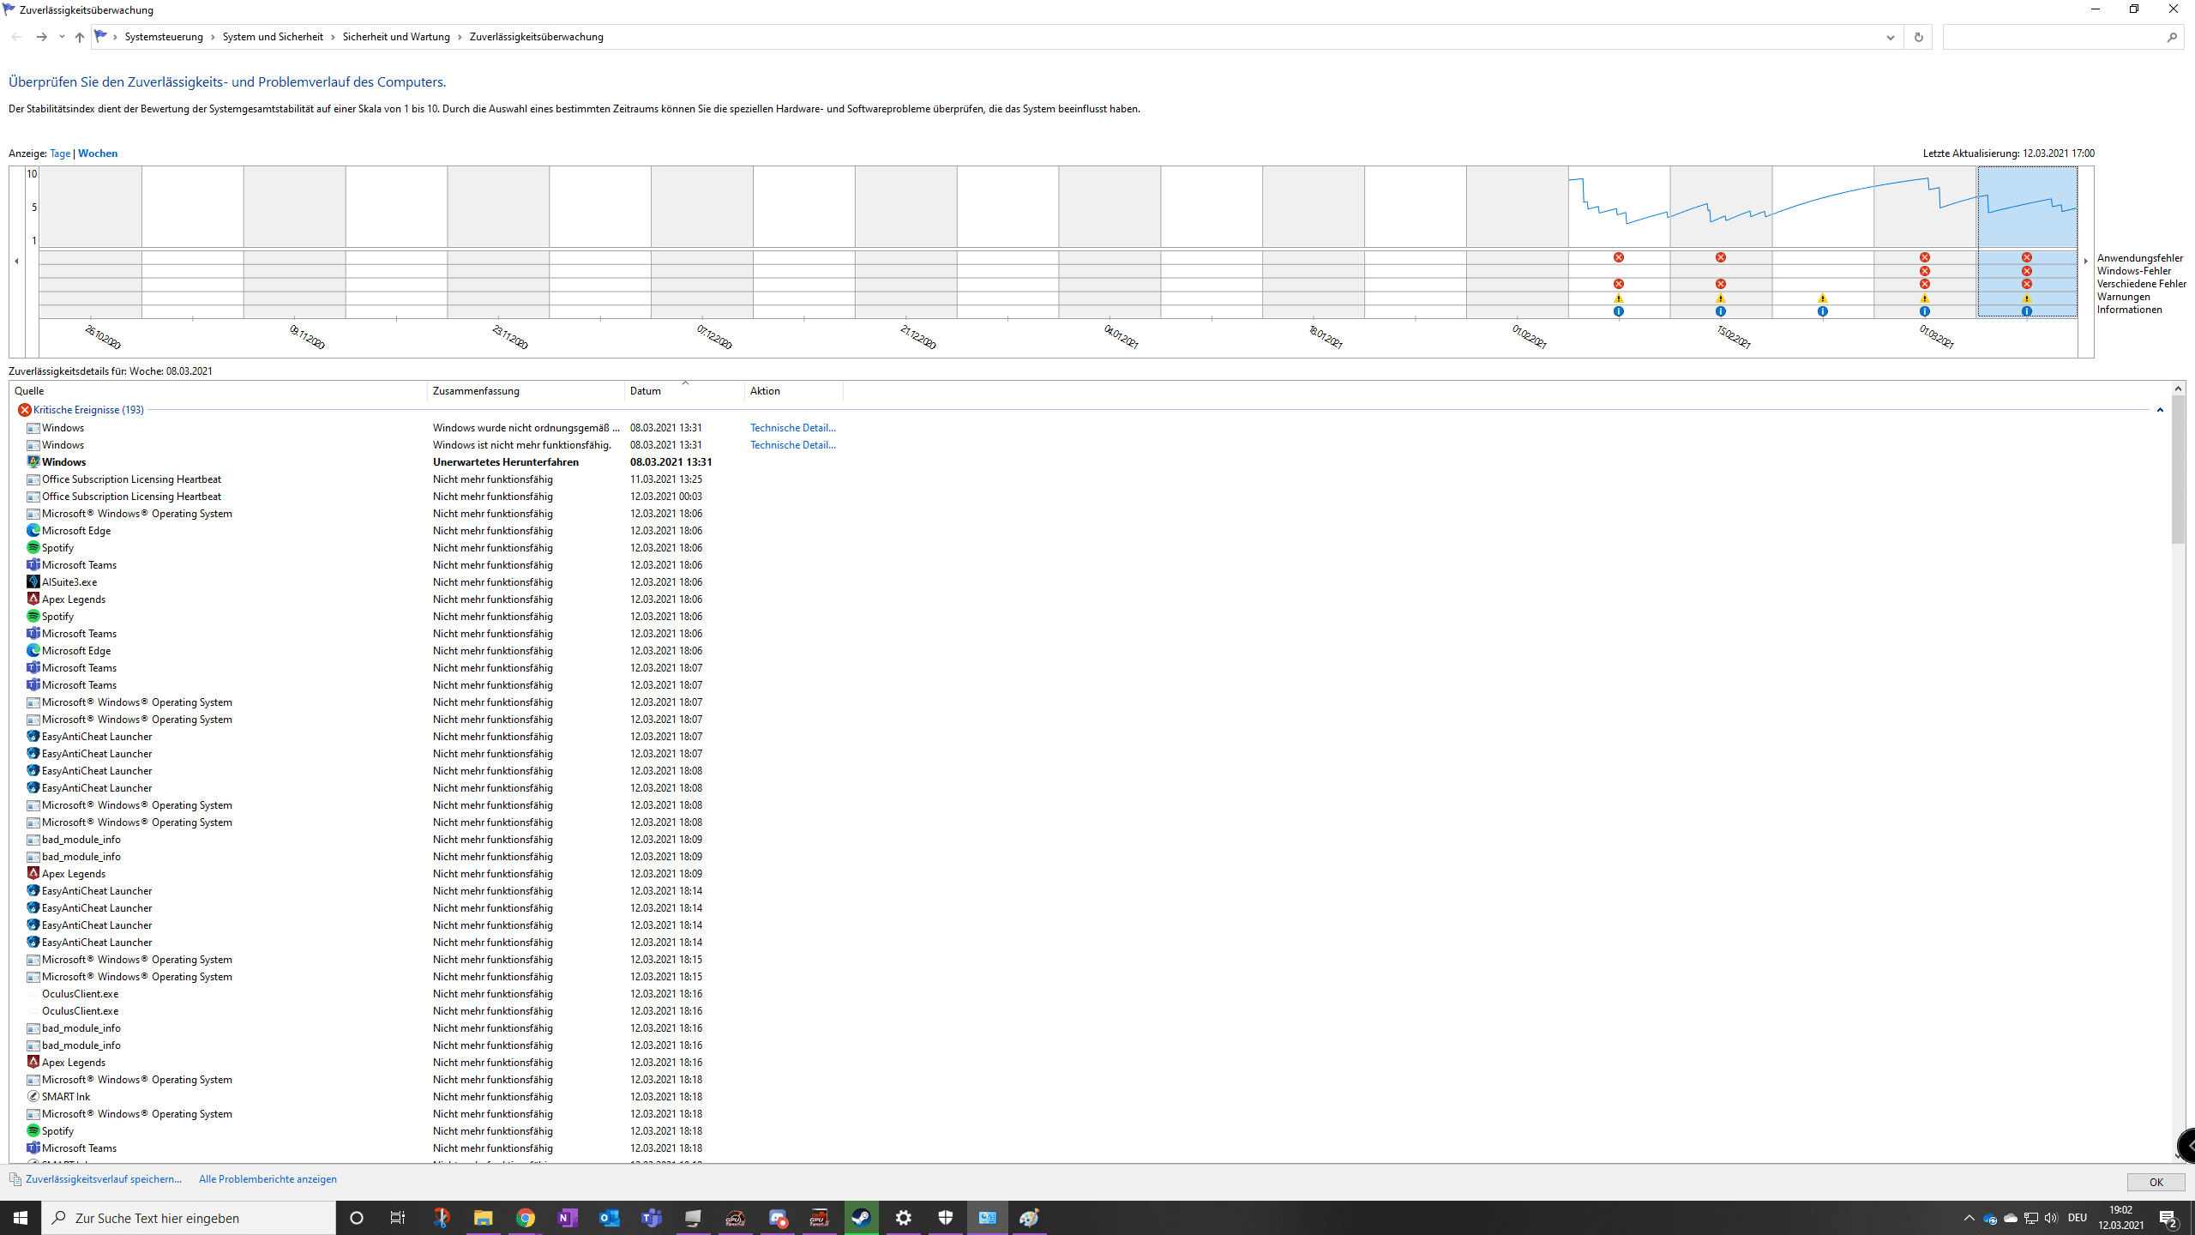The image size is (2195, 1235).
Task: Go back with the navigation back arrow
Action: point(16,37)
